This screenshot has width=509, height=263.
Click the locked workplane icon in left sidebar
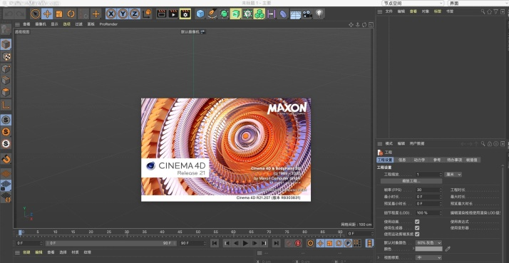[6, 185]
